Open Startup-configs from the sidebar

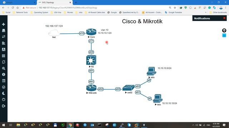4,43
